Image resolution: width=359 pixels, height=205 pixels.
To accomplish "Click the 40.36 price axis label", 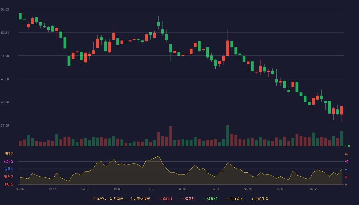I will (5, 102).
